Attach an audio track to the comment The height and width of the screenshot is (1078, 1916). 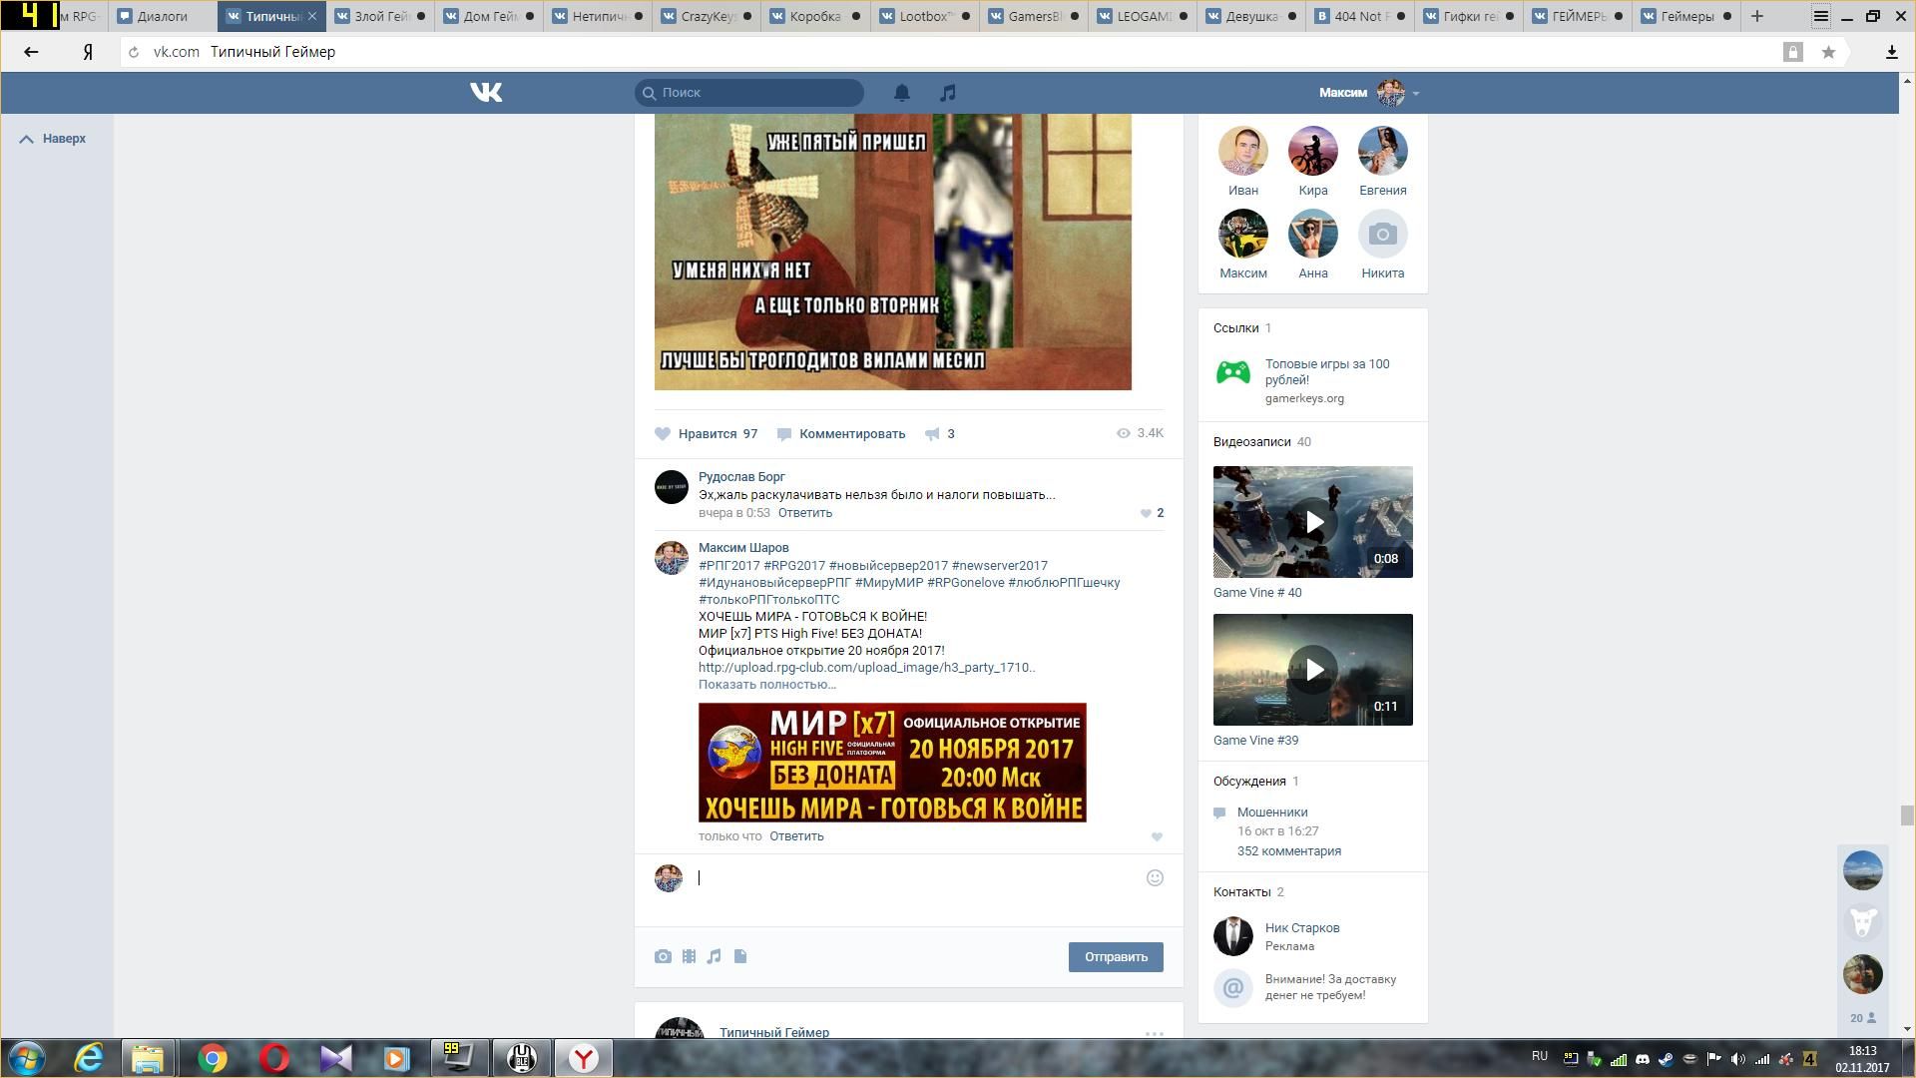click(x=714, y=956)
